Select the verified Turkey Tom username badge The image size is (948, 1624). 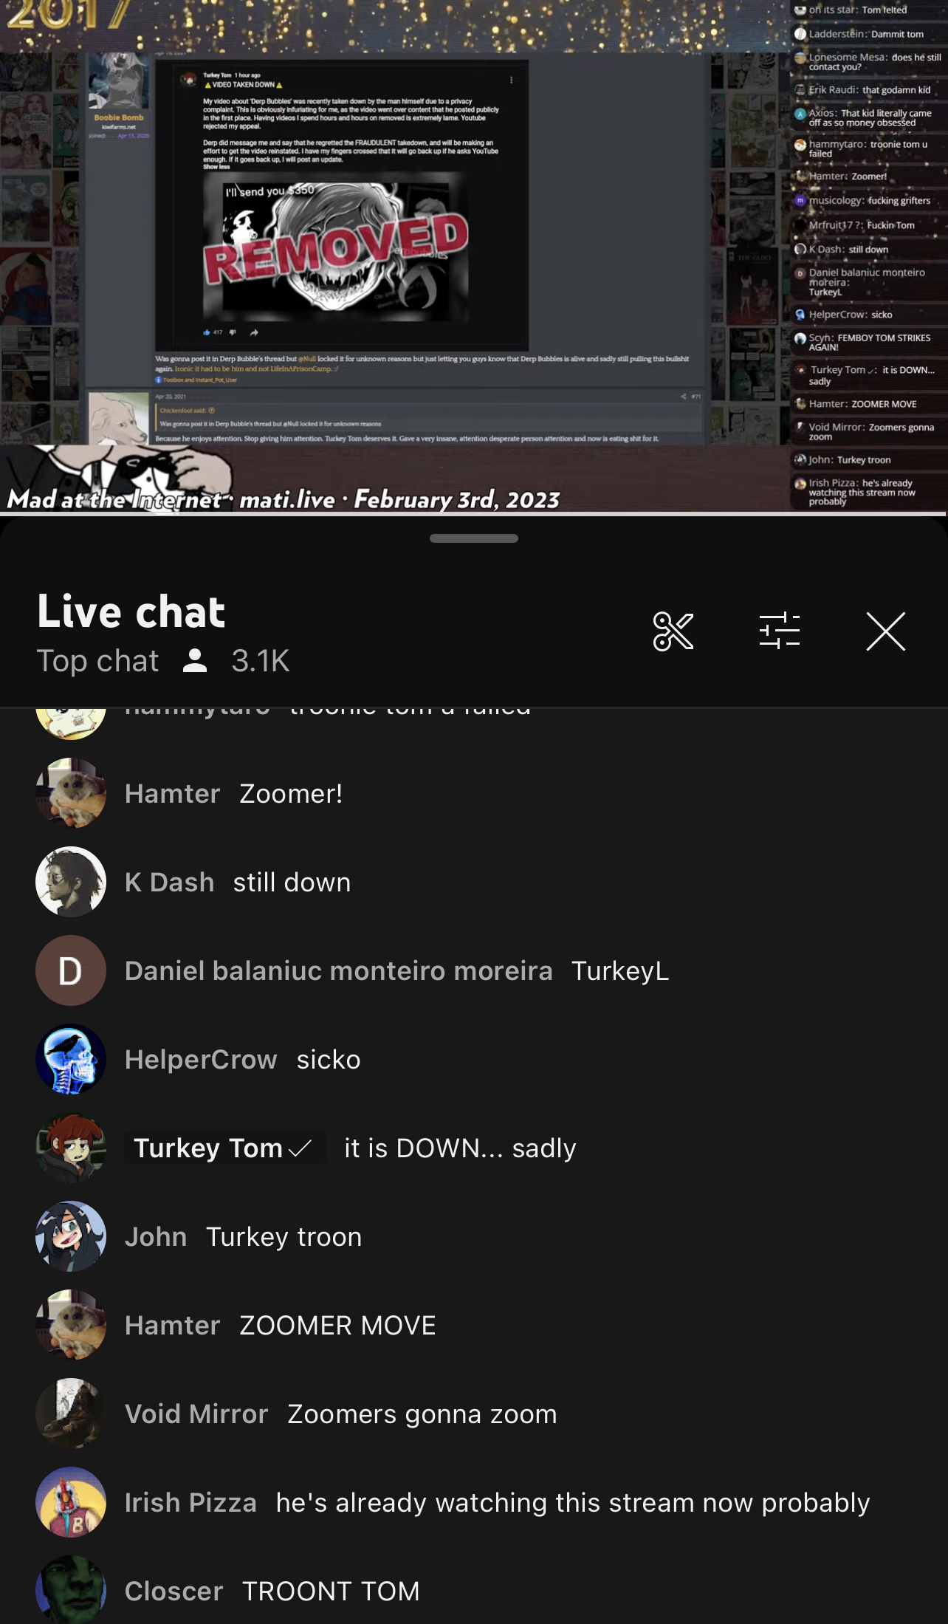224,1148
